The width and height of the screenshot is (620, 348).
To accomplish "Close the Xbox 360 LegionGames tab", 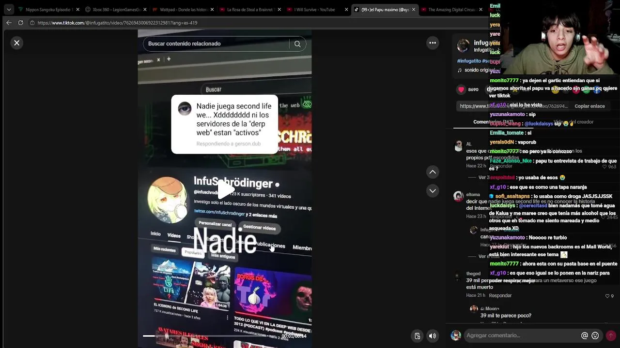I will pyautogui.click(x=145, y=10).
